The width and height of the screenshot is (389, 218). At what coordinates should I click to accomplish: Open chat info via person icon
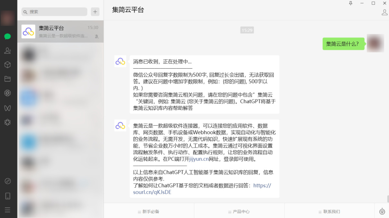pyautogui.click(x=384, y=12)
